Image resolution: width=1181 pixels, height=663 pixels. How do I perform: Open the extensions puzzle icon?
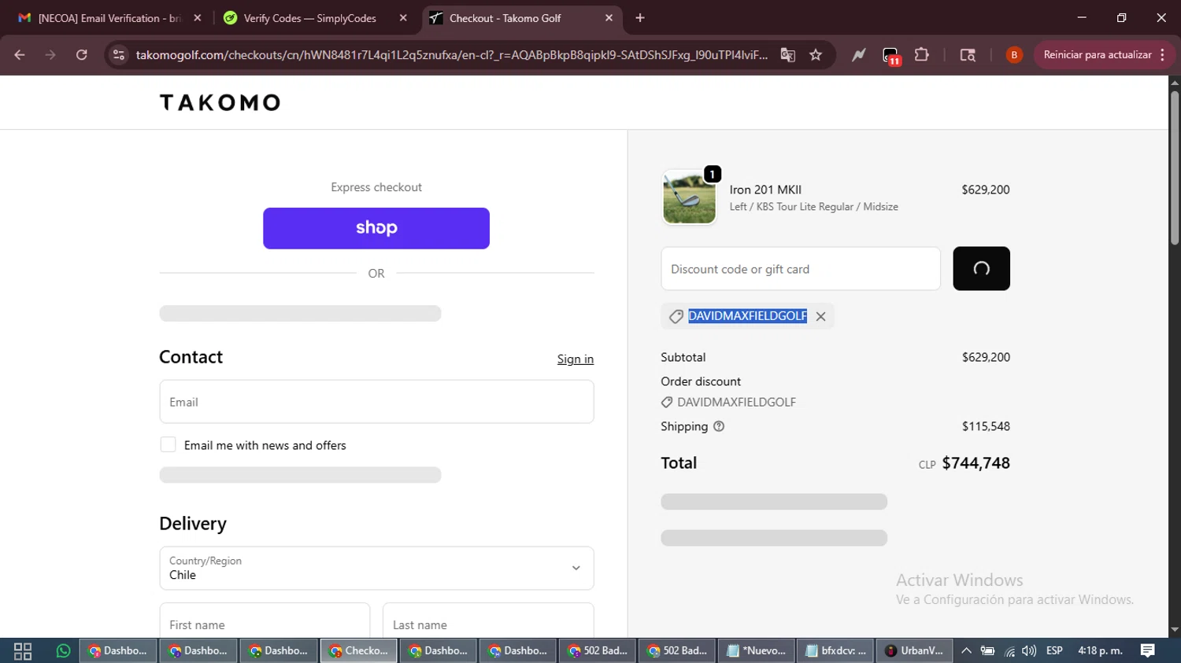click(x=922, y=55)
